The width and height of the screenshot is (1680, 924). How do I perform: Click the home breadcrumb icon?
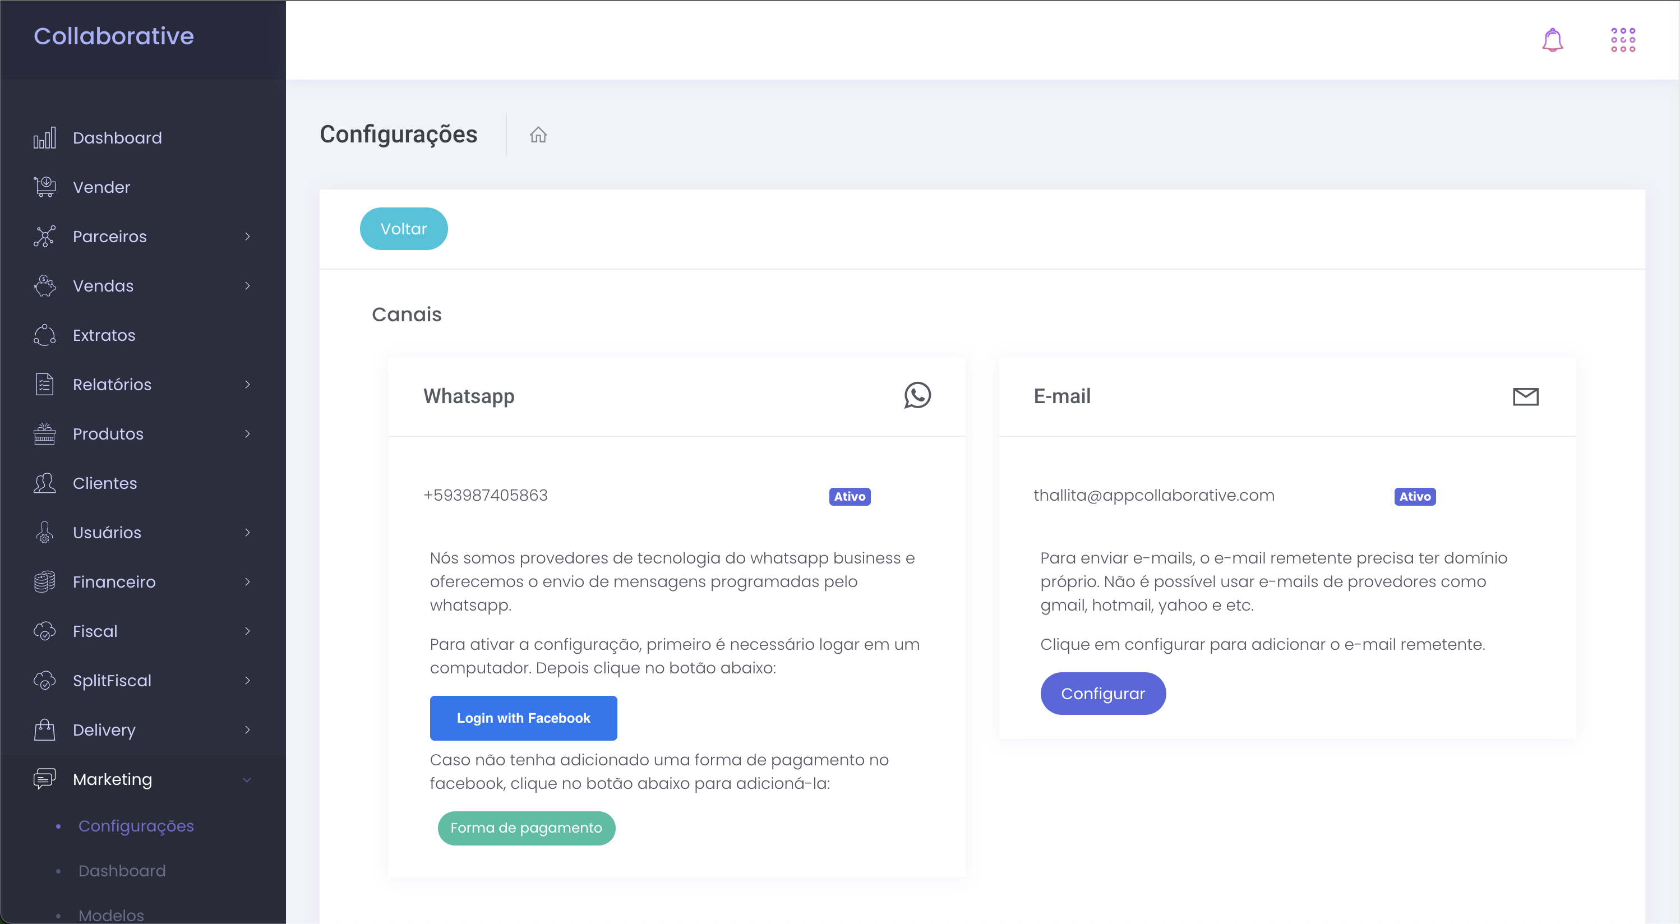tap(537, 134)
